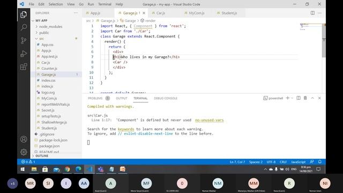Open File Explorer from taskbar

point(34,169)
